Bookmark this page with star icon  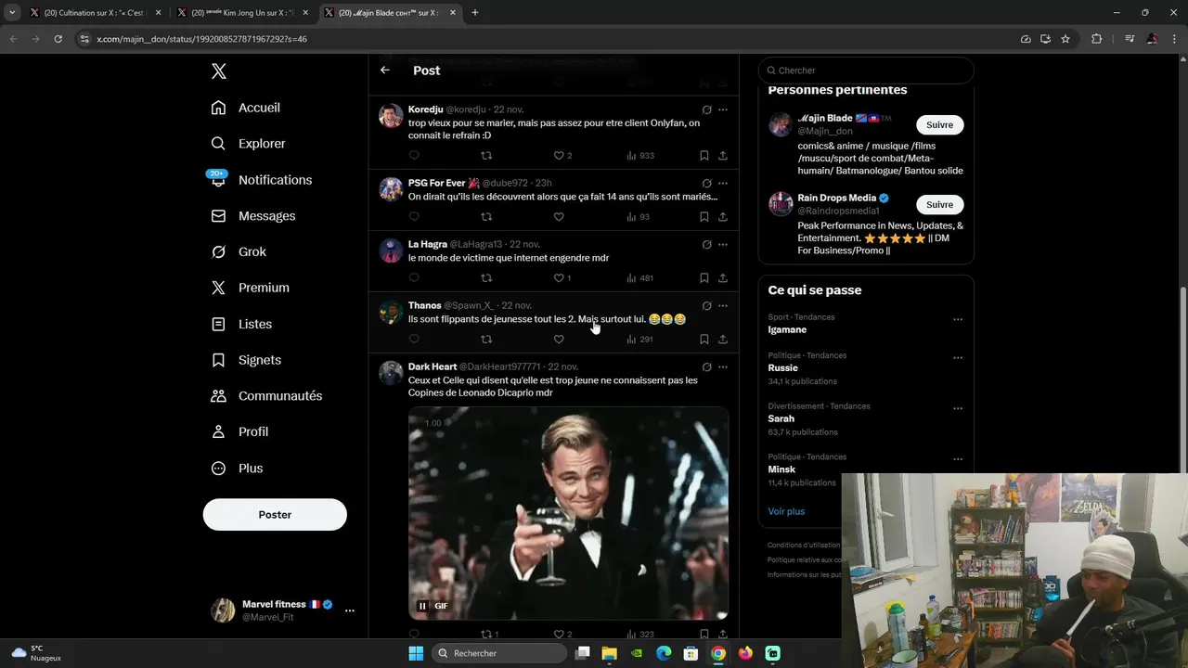tap(1065, 39)
